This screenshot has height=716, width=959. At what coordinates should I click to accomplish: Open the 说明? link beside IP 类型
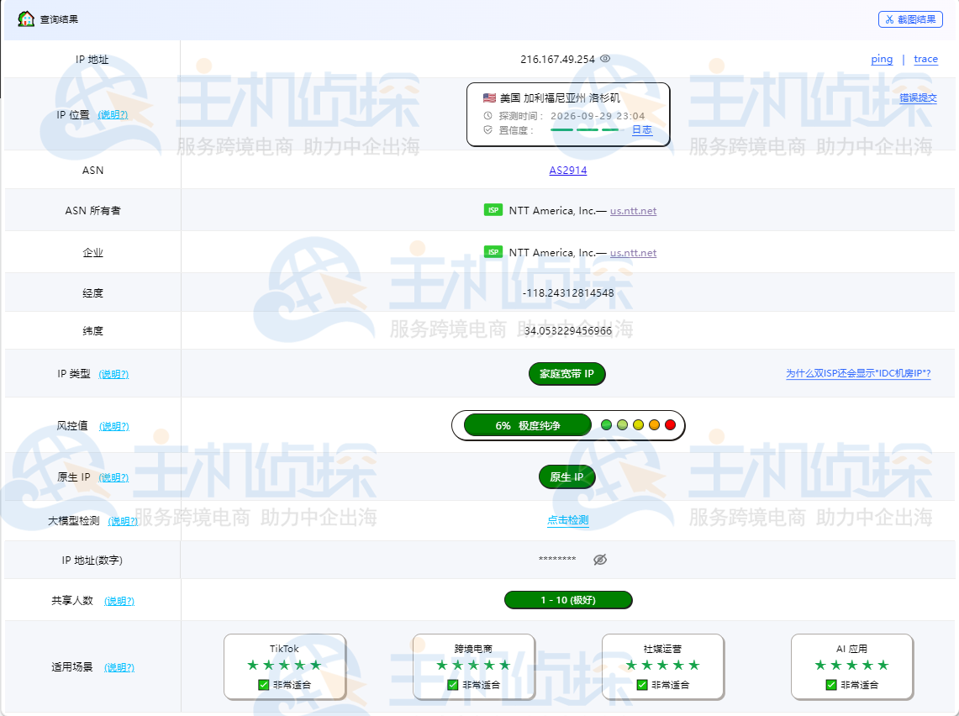pos(113,374)
